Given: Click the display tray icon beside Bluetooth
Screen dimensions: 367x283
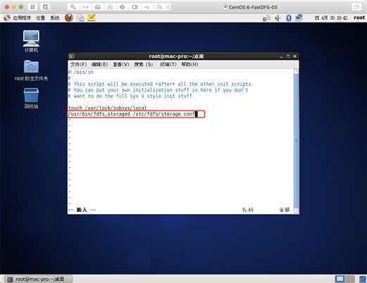Looking at the screenshot, I should click(299, 18).
